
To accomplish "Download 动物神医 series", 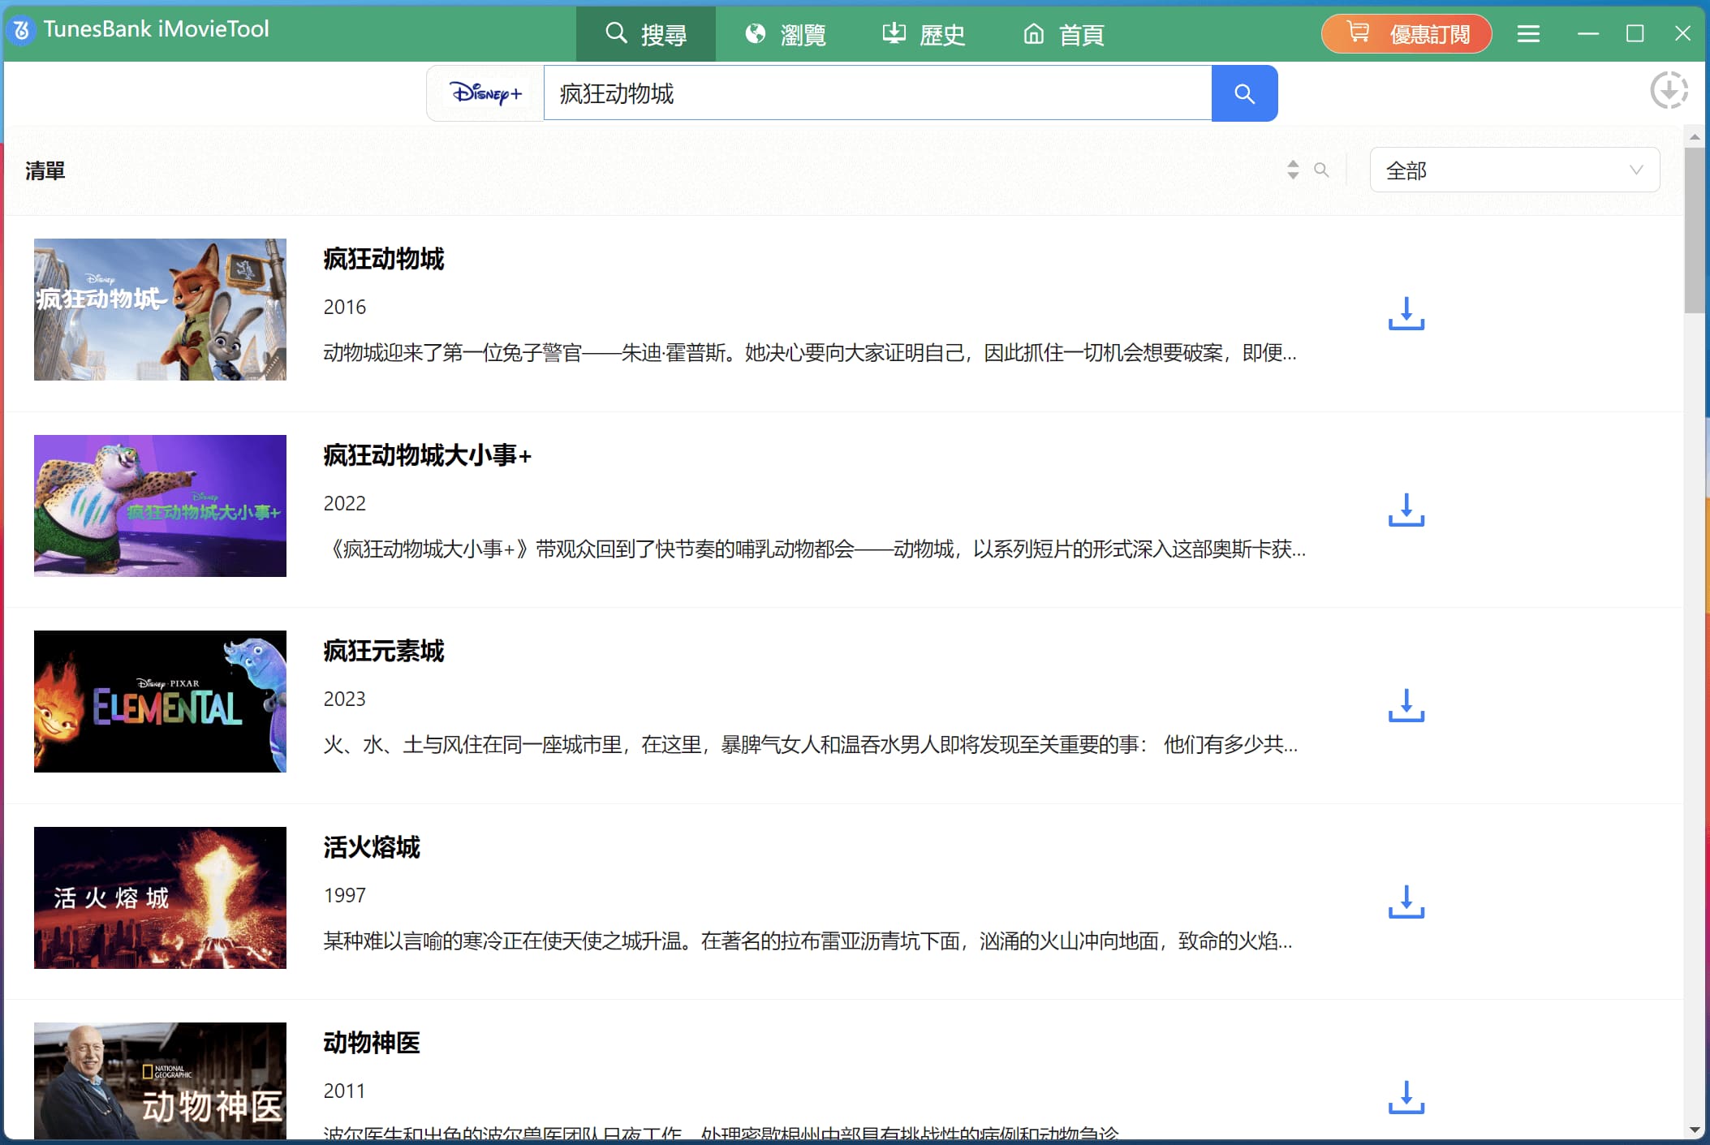I will coord(1406,1098).
